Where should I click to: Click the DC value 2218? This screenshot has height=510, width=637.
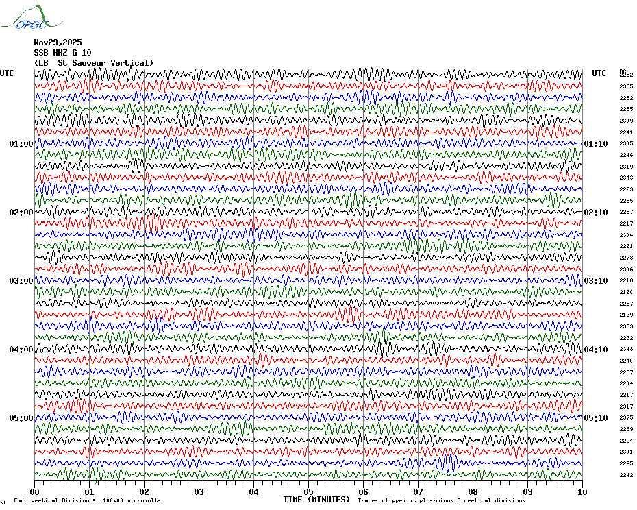click(x=626, y=280)
